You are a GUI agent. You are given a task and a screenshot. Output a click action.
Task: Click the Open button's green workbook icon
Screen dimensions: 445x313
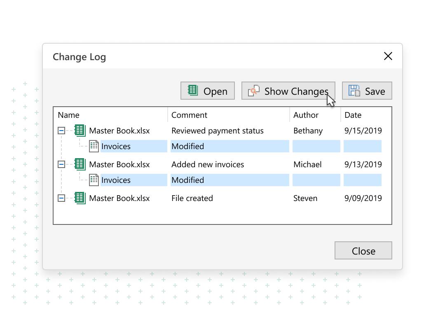click(x=192, y=91)
